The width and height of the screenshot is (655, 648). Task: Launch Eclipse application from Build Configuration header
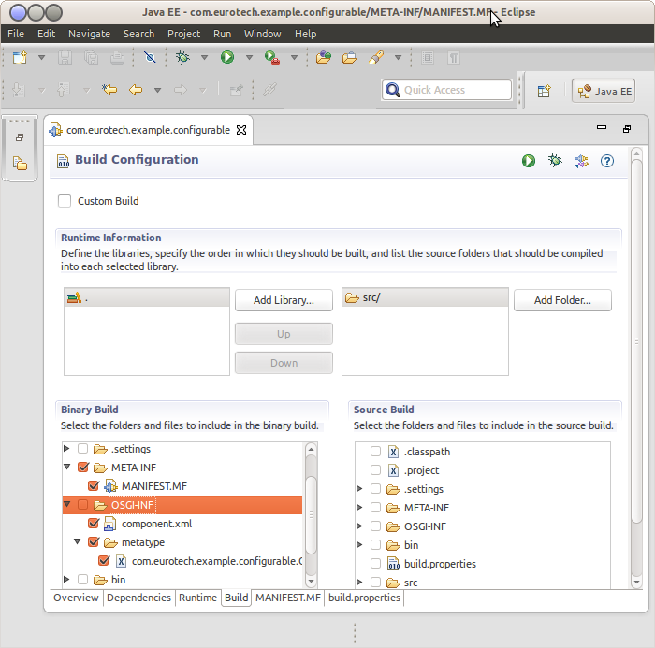coord(529,161)
